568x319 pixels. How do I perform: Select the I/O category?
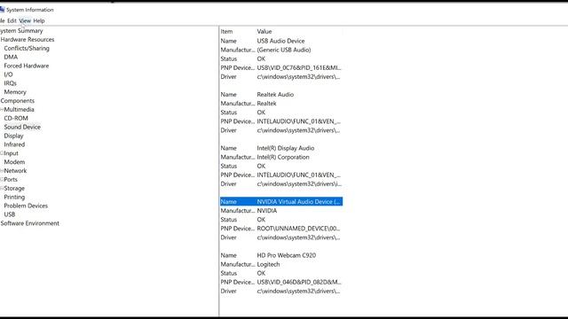[x=8, y=74]
